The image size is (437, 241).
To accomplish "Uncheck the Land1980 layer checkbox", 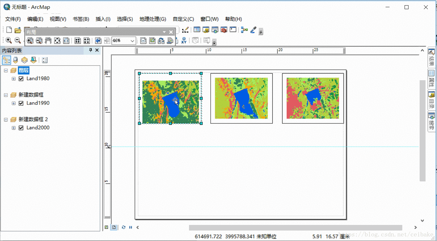I will tap(21, 79).
